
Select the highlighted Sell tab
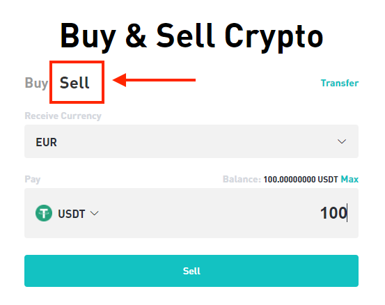[x=74, y=82]
